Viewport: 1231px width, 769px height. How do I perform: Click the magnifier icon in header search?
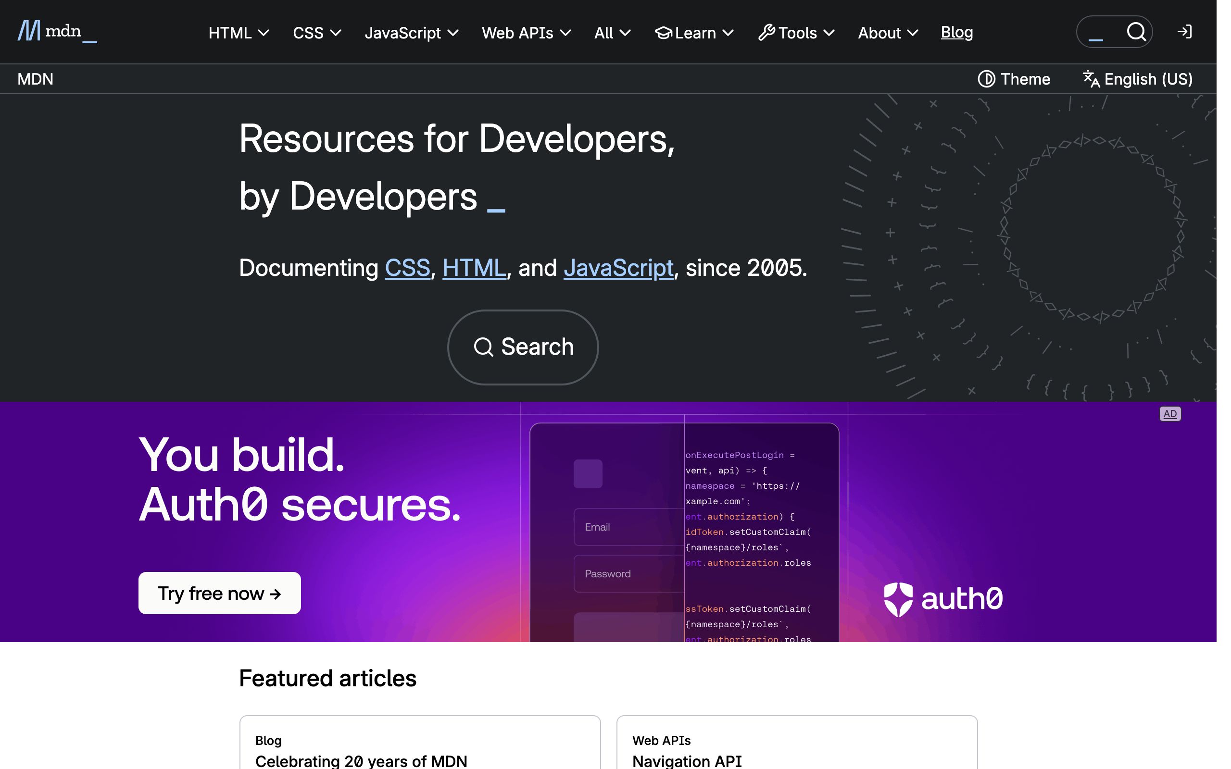(x=1136, y=32)
